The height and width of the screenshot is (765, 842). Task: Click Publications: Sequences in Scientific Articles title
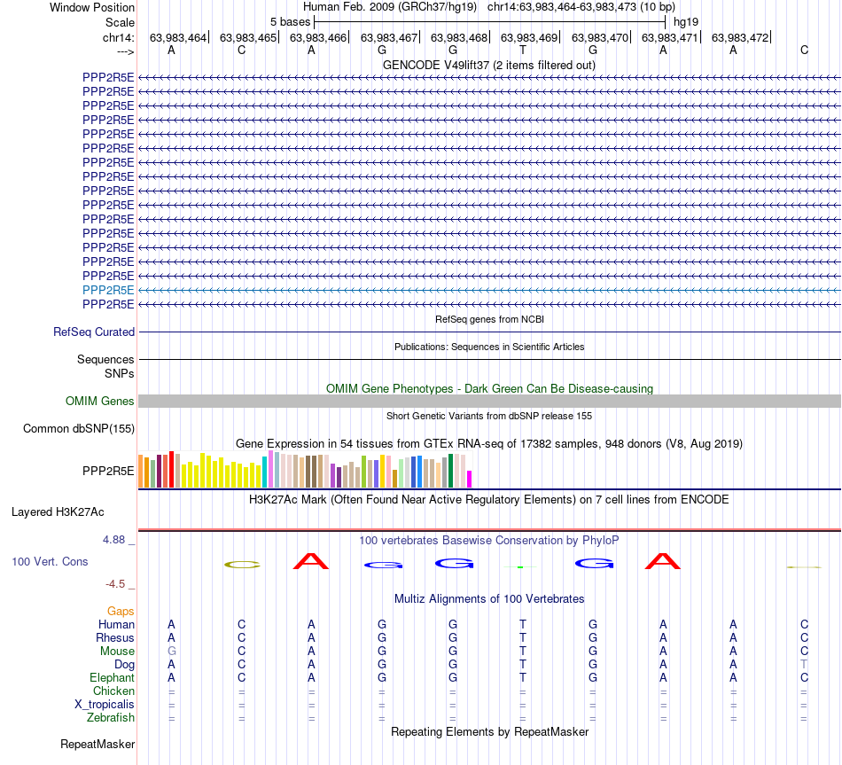point(489,347)
